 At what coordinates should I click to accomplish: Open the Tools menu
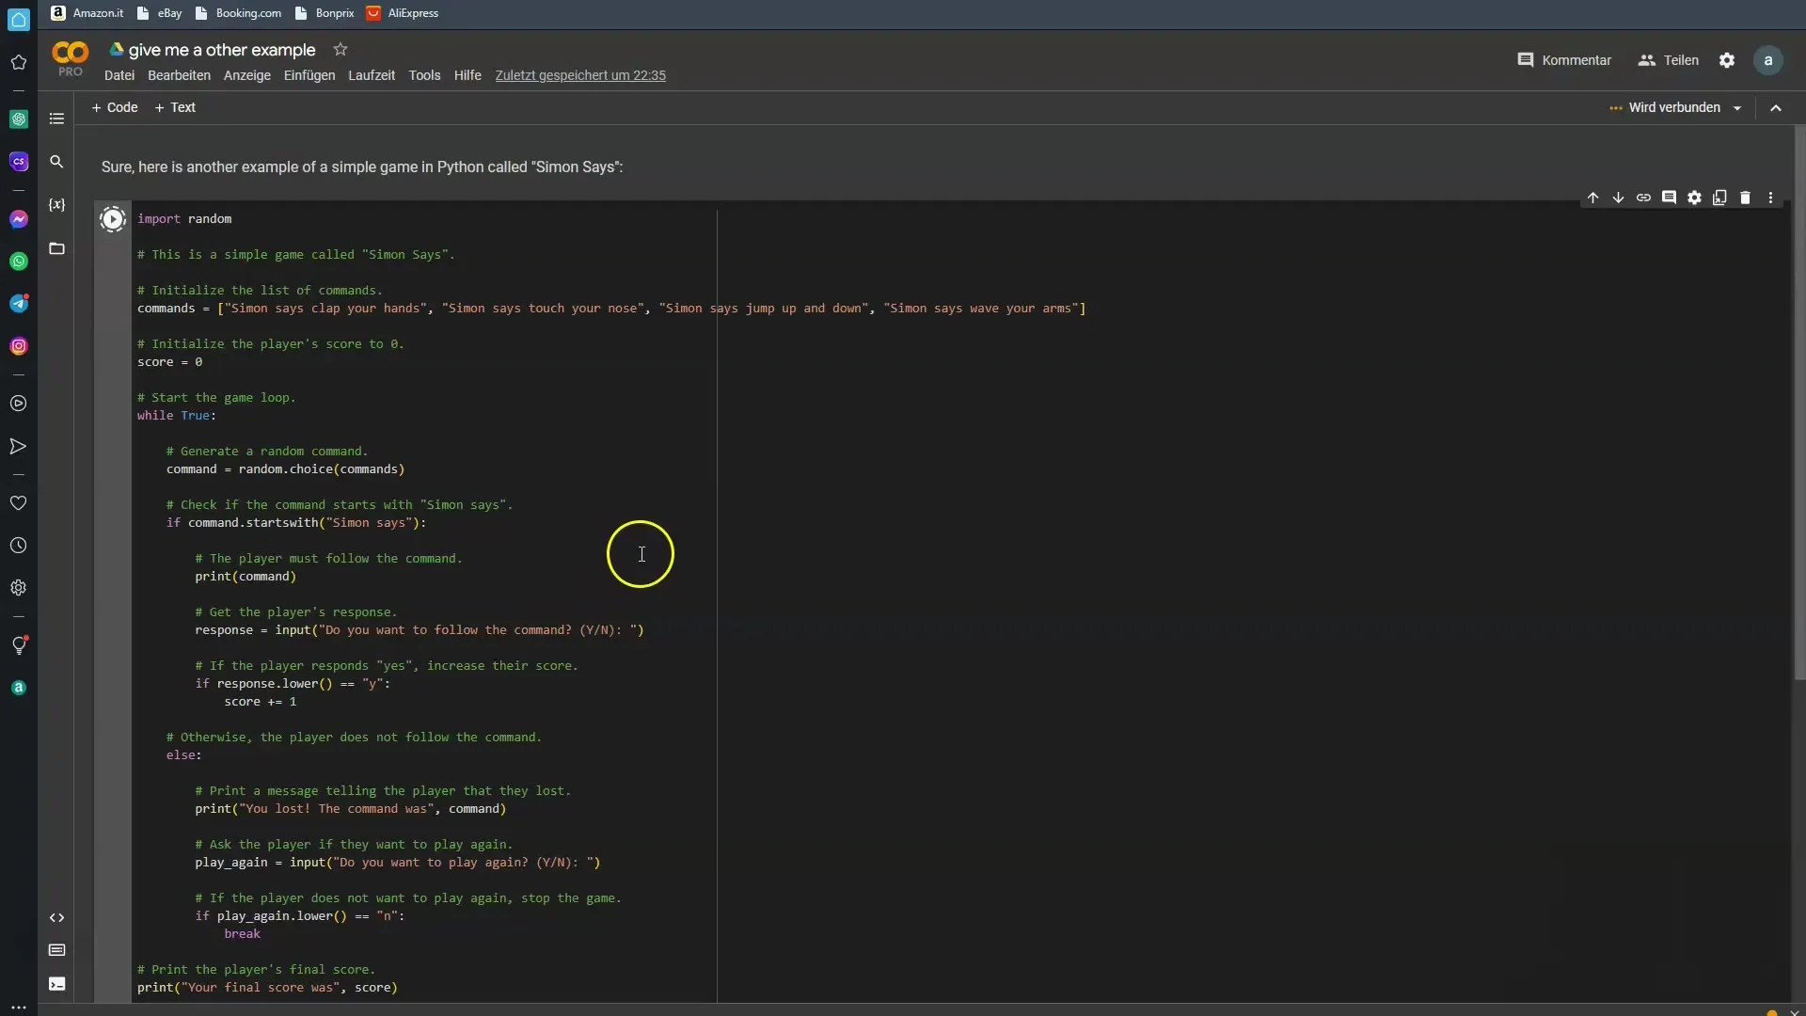coord(424,75)
